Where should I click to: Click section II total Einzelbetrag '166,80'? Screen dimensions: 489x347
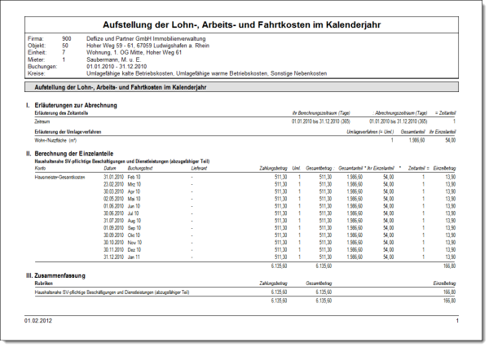(x=449, y=266)
